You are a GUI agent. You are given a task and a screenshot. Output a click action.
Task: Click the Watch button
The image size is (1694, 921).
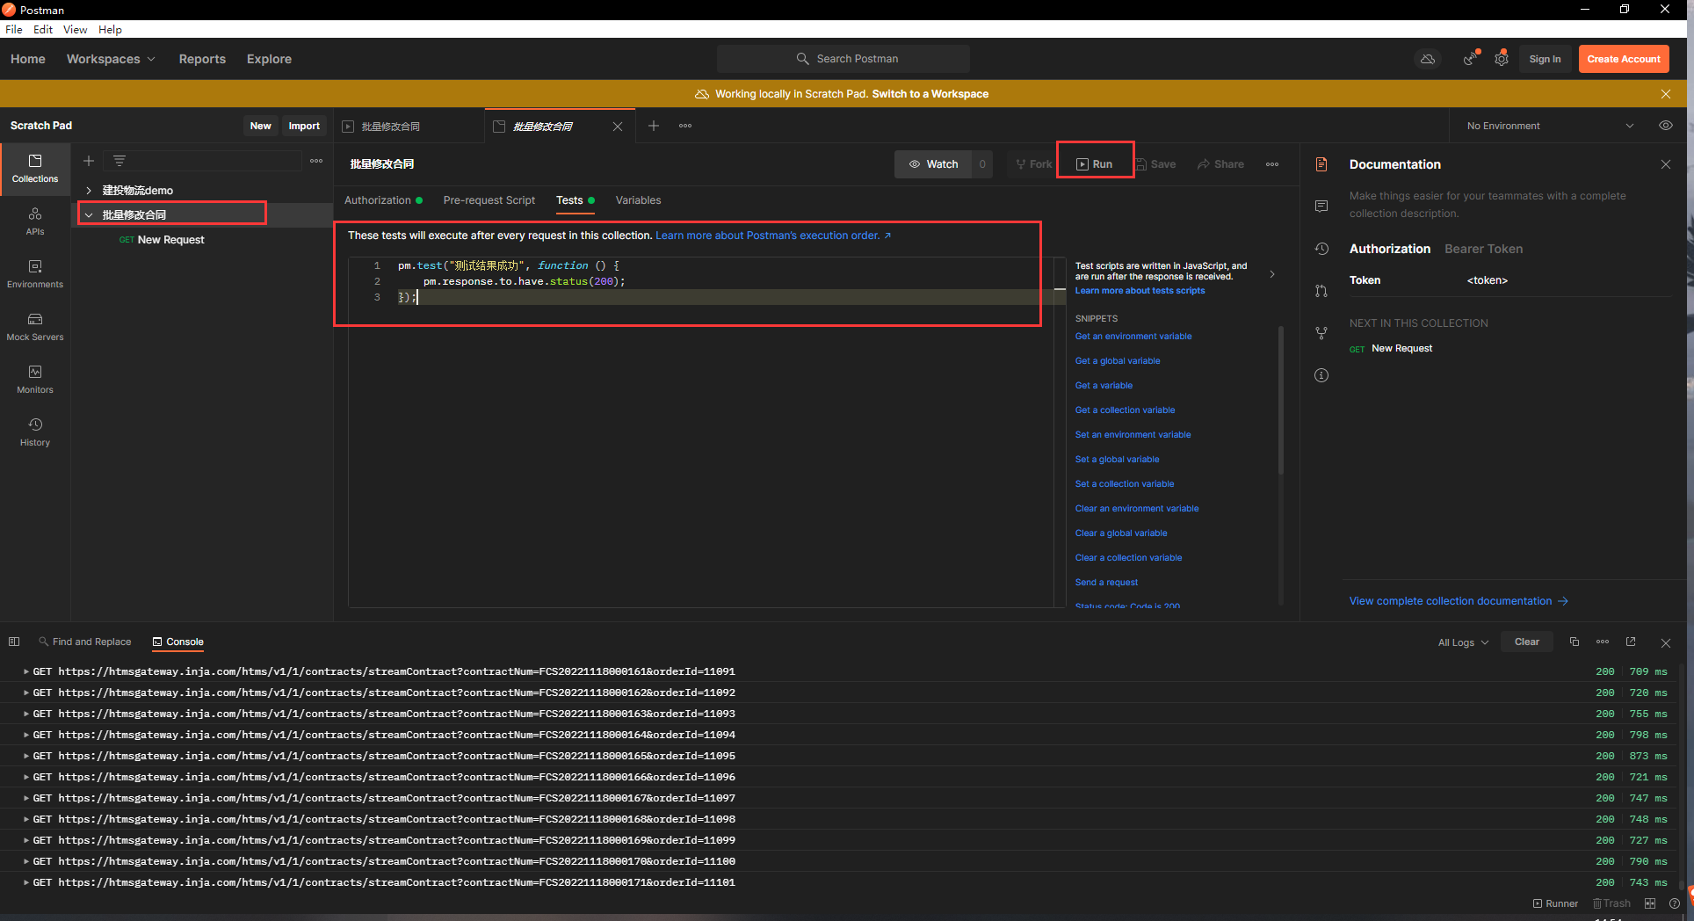[933, 164]
